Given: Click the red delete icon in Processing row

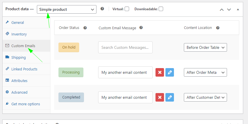Looking at the screenshot, I should point(160,72).
